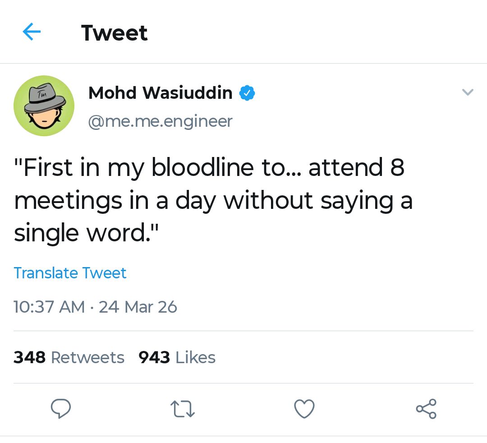Click the 10:37 AM time
Screen dimensions: 487x443
pyautogui.click(x=49, y=307)
